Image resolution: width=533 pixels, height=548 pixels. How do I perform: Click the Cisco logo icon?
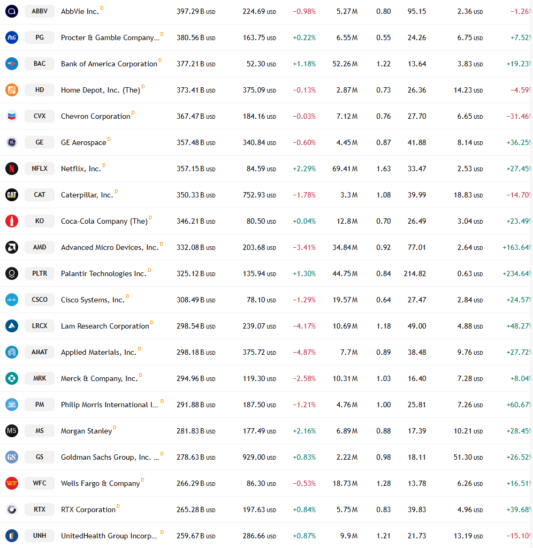(x=12, y=300)
